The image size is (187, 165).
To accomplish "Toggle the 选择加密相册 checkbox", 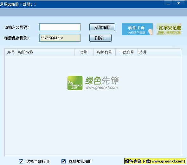I will [63, 161].
